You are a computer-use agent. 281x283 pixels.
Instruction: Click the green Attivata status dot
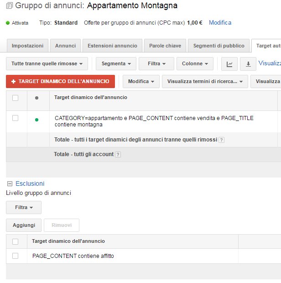[x=8, y=23]
